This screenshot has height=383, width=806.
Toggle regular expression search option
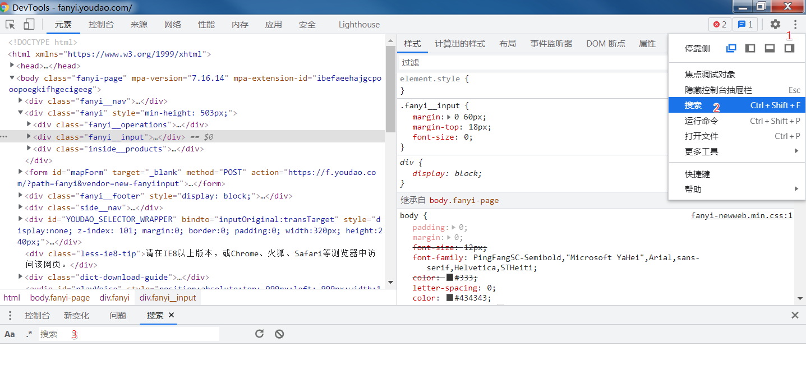[29, 334]
